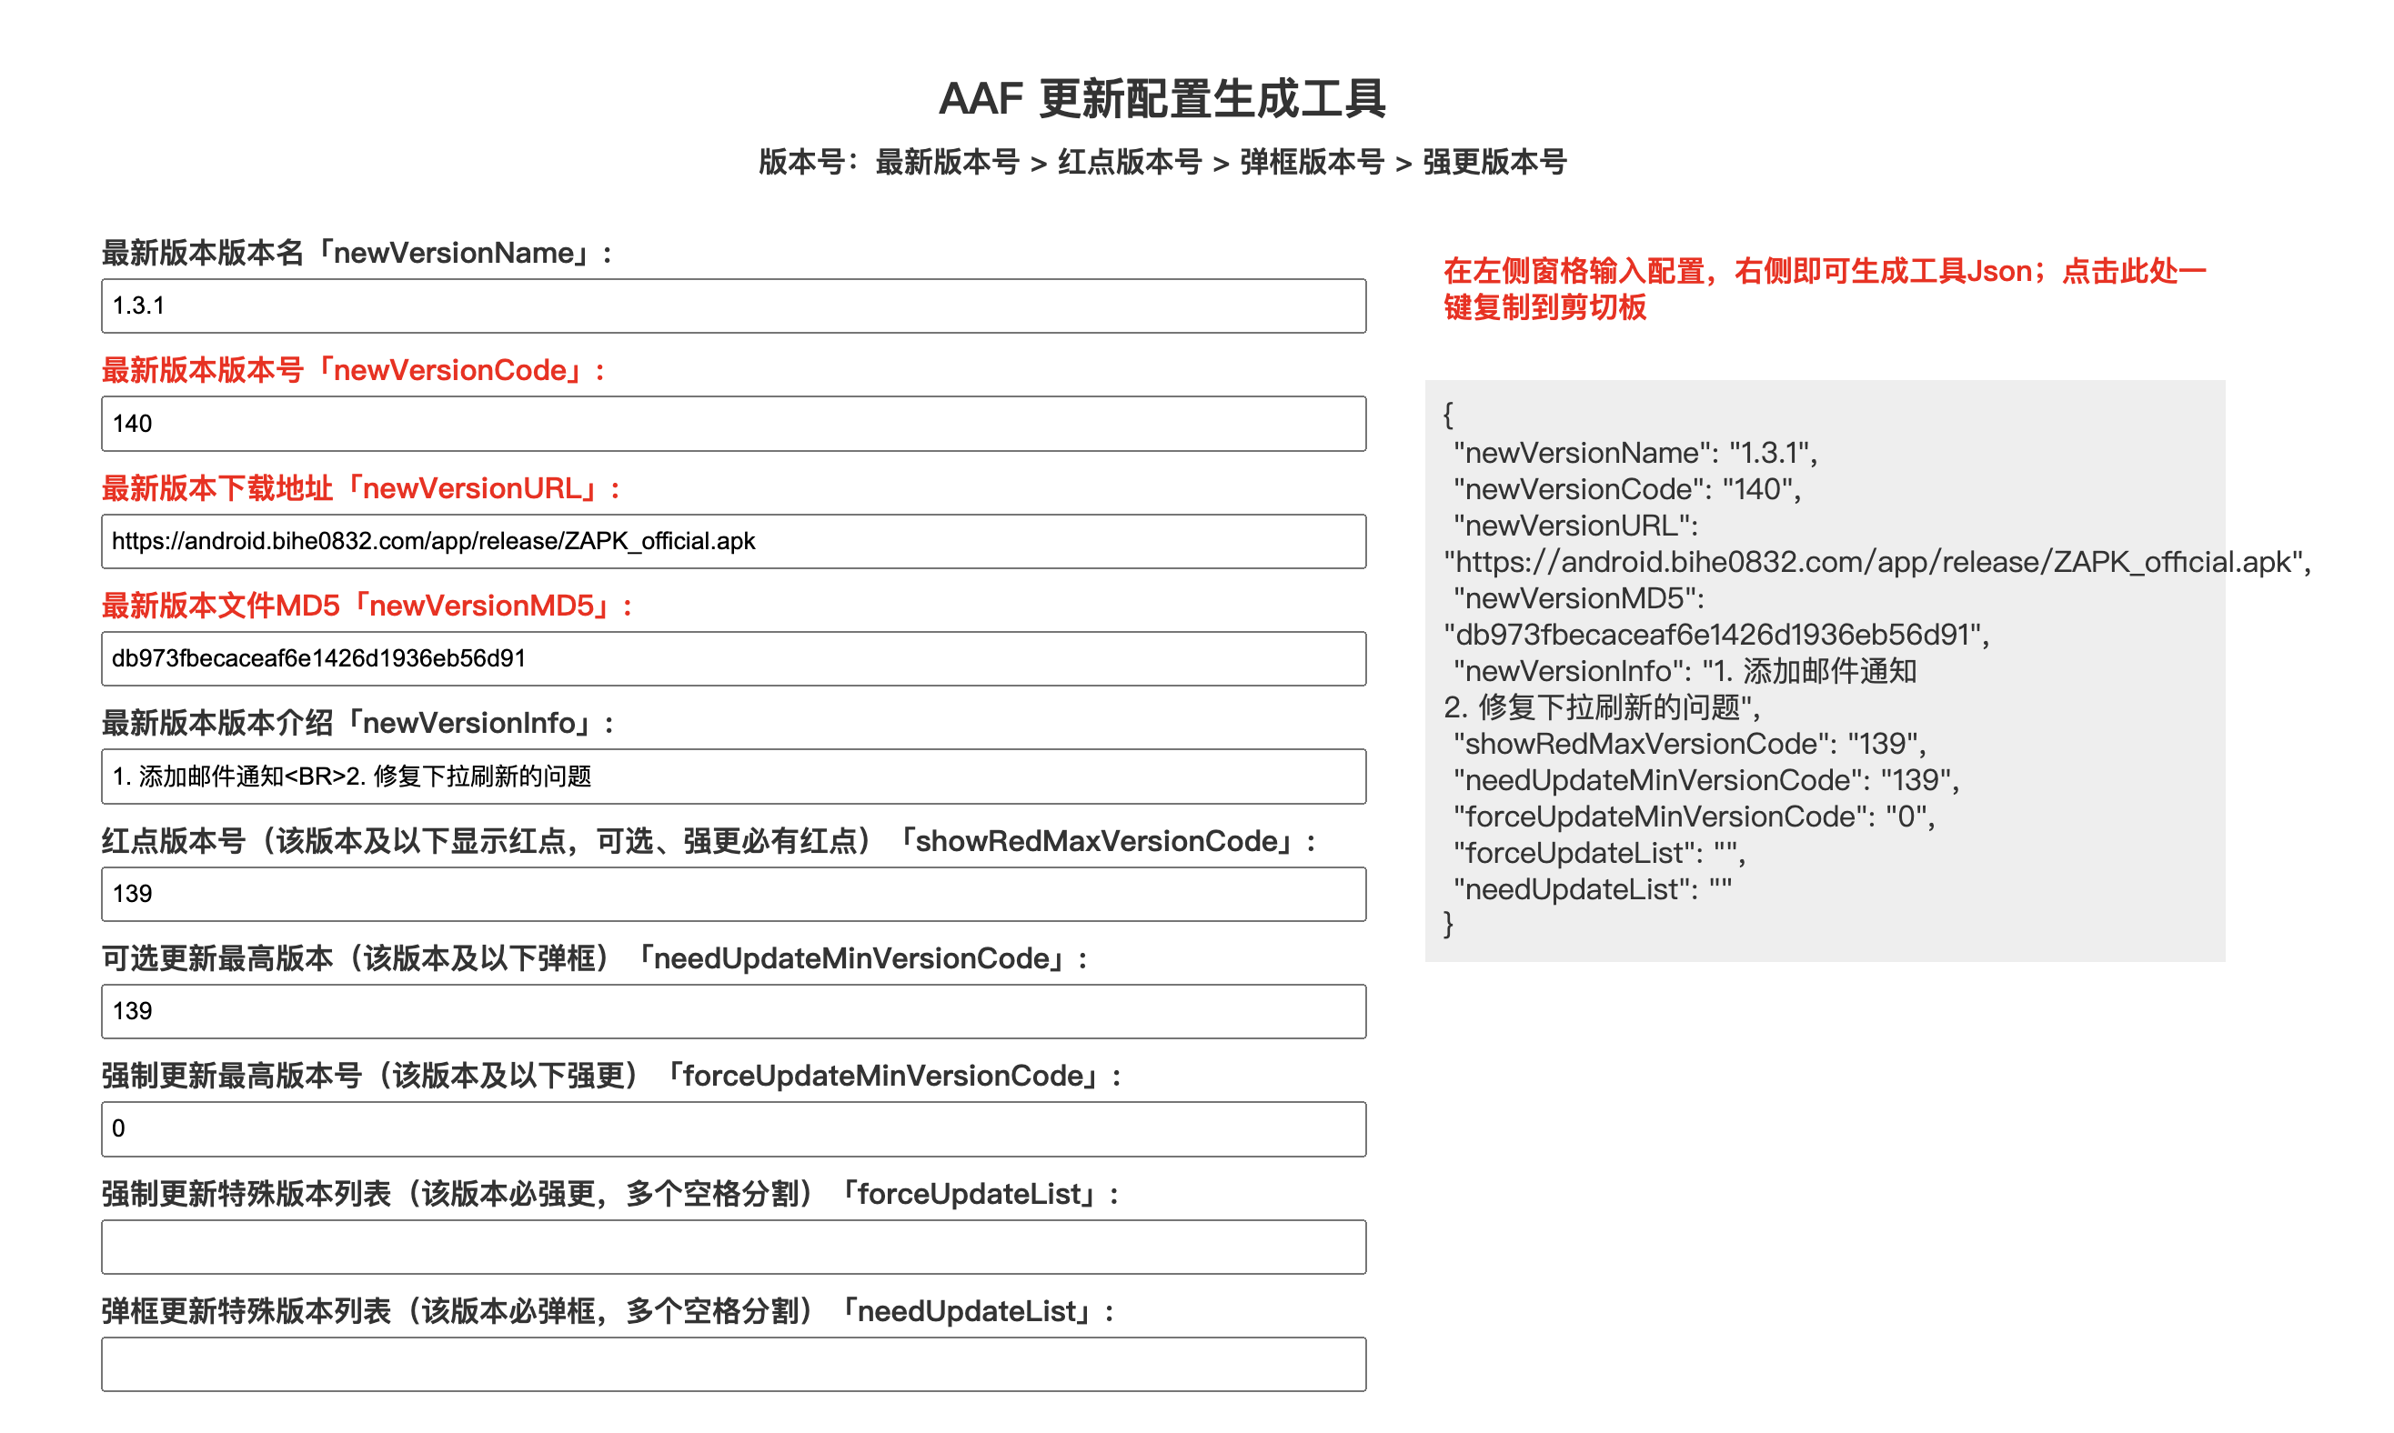The width and height of the screenshot is (2394, 1433).
Task: Click the red newVersionMD5 label
Action: coord(367,606)
